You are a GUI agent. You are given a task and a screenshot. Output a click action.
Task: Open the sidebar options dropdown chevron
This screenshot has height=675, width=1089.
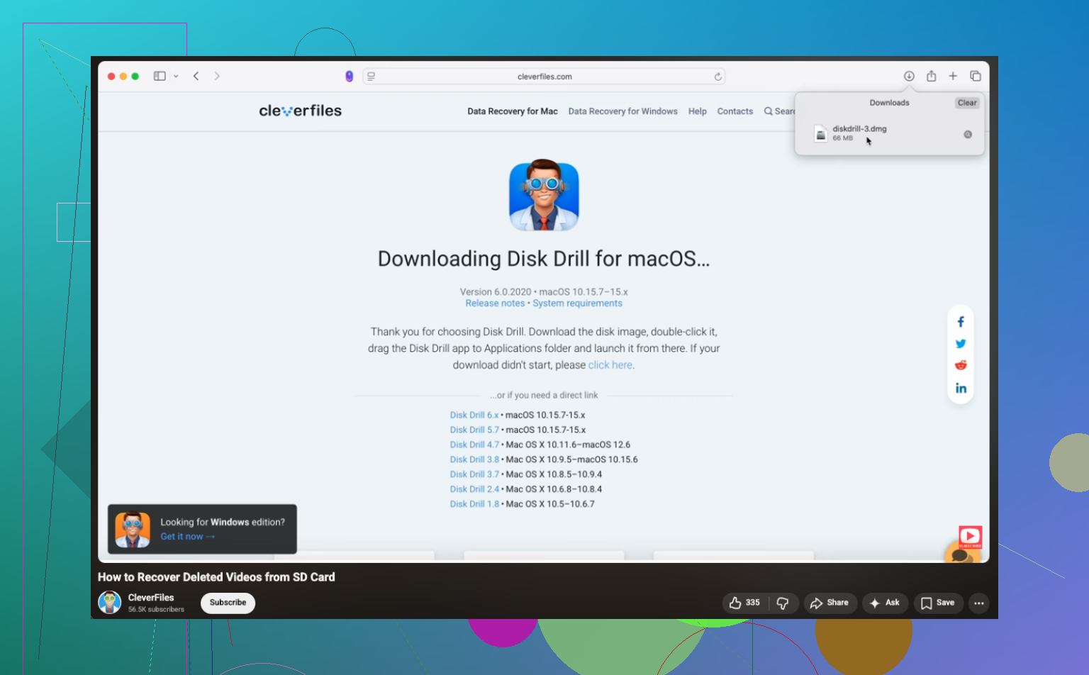176,77
